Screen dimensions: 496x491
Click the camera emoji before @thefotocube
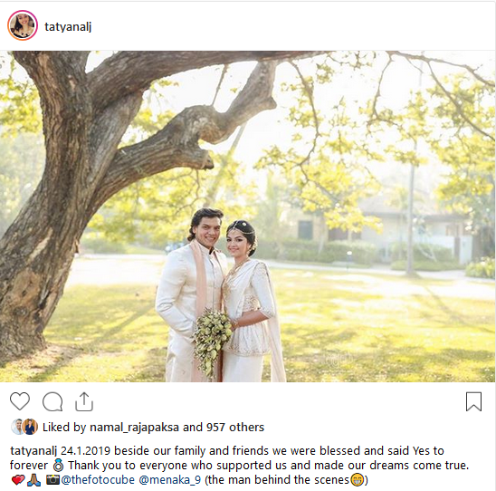click(x=52, y=479)
